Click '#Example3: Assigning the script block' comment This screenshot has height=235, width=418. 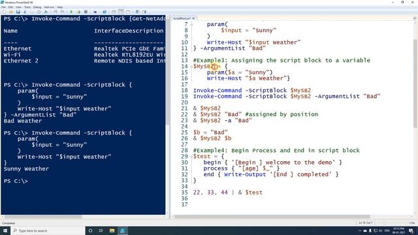coord(281,60)
